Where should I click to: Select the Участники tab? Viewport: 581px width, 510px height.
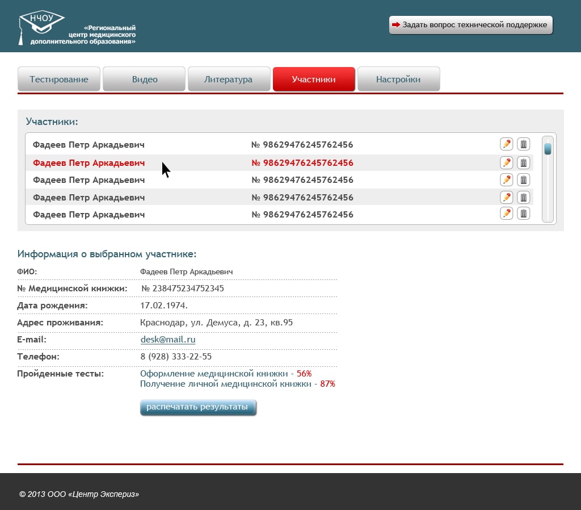(x=314, y=79)
